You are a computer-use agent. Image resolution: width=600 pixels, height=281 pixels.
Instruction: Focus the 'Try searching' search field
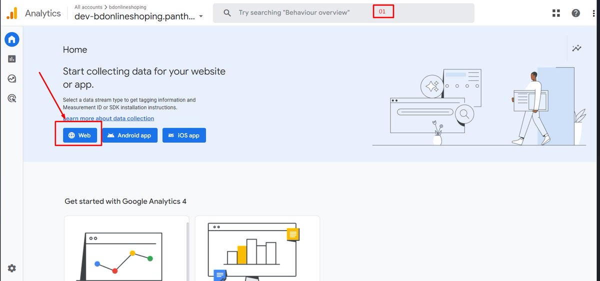343,13
